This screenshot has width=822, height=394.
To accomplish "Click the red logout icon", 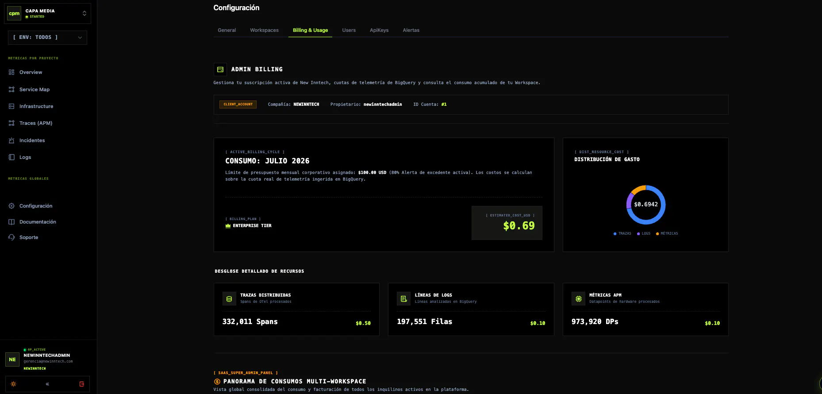I will click(x=81, y=384).
